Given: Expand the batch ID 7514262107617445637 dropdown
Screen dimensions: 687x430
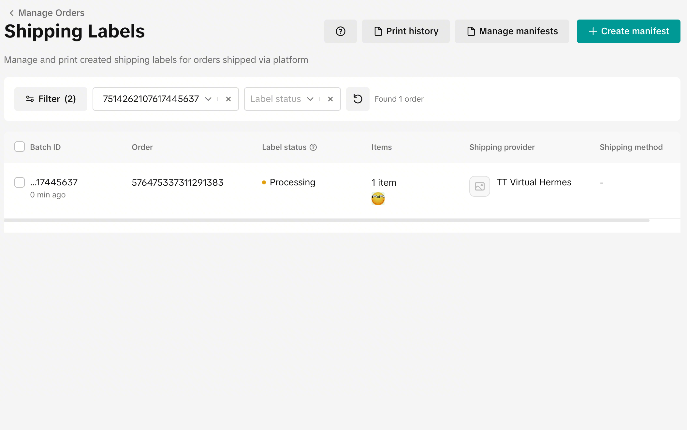Looking at the screenshot, I should point(208,99).
